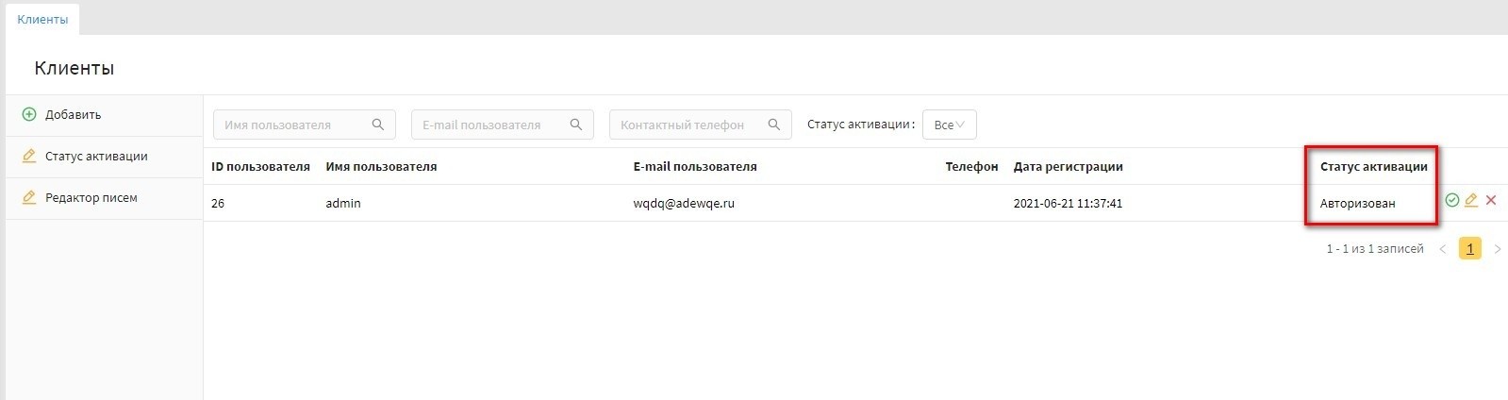The width and height of the screenshot is (1508, 400).
Task: Delete admin user with the red X icon
Action: click(1491, 200)
